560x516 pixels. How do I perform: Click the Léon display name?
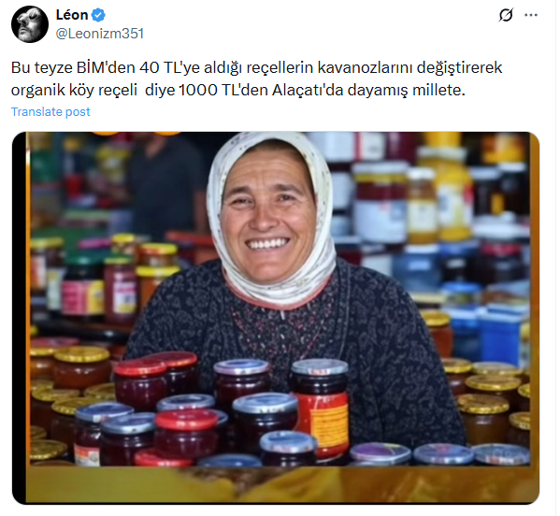(72, 15)
